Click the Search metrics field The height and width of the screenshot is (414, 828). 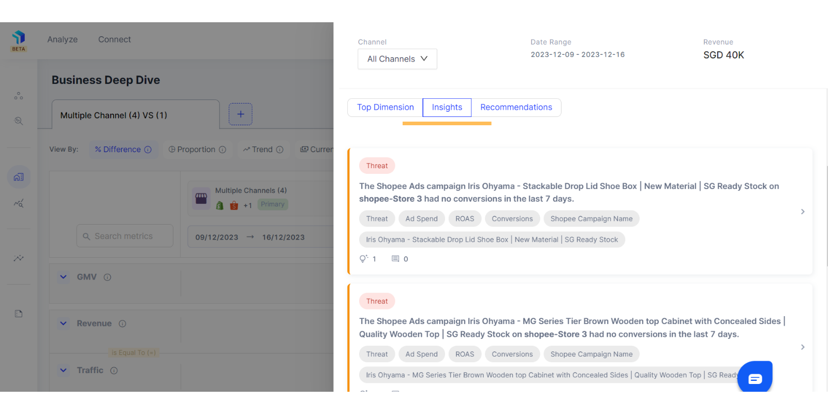(125, 236)
